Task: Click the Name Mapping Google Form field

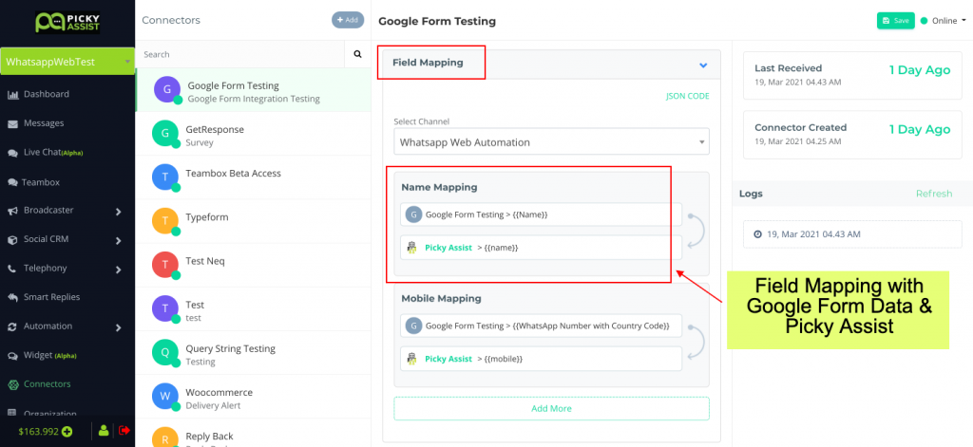Action: (541, 214)
